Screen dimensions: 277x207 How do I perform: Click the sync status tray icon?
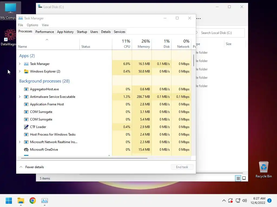click(230, 201)
